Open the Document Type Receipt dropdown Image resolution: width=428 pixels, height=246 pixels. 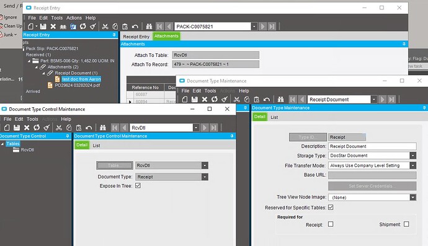[205, 177]
